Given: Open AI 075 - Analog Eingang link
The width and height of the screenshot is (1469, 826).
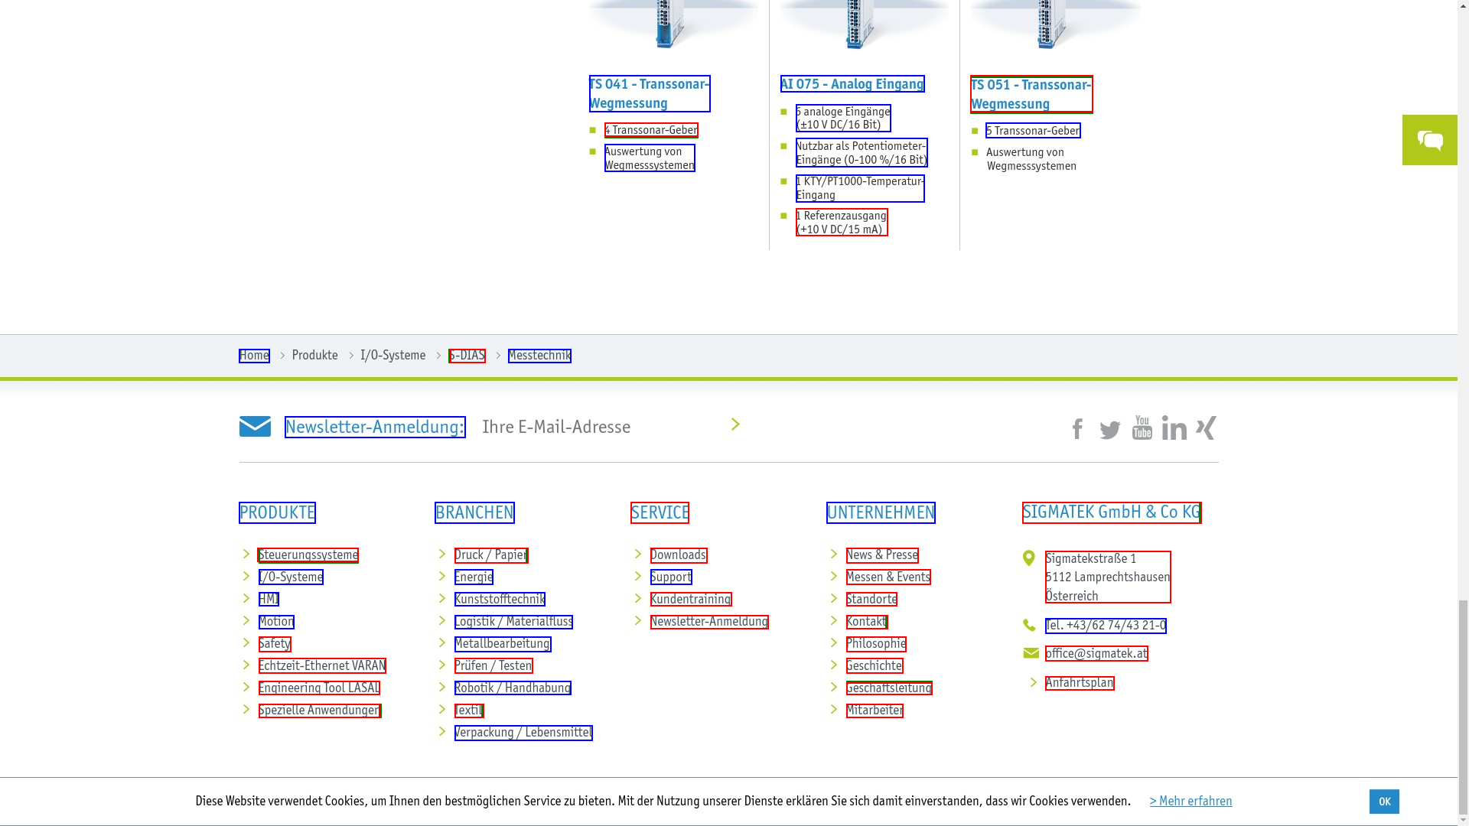Looking at the screenshot, I should [852, 84].
